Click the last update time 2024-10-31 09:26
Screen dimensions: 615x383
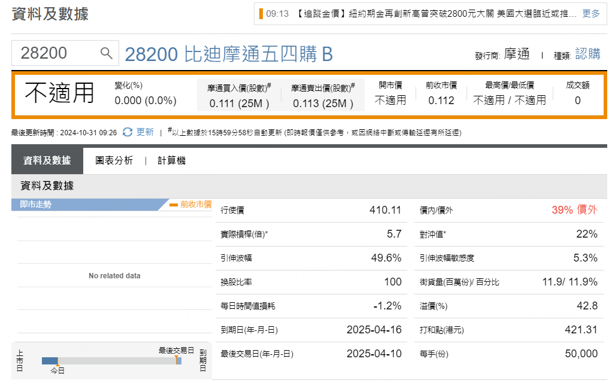(x=88, y=133)
